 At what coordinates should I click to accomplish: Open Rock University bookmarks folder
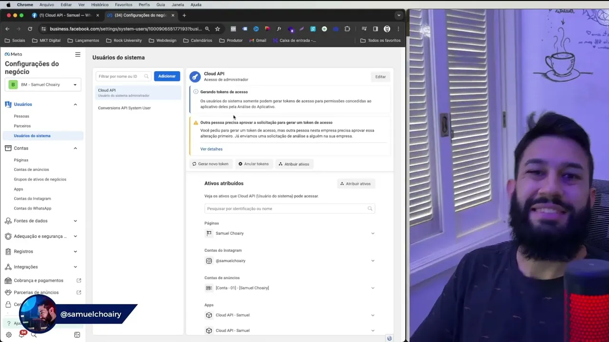coord(124,40)
